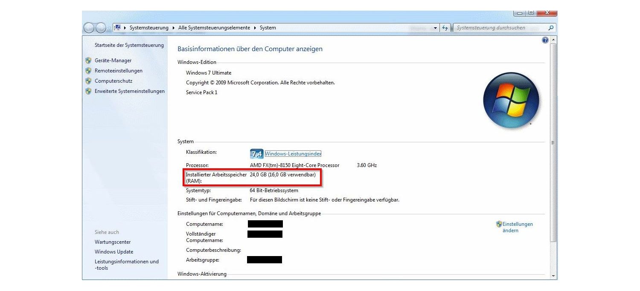This screenshot has width=640, height=291.
Task: Click the shield icon beside Geräte-Manager
Action: click(88, 60)
